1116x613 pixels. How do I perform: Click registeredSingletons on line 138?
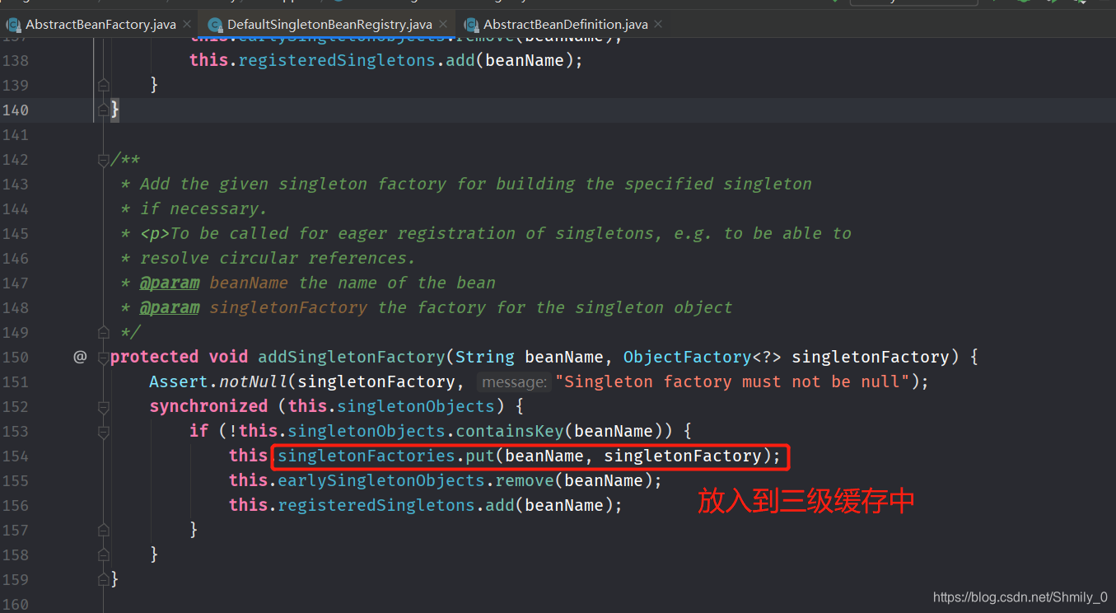pos(337,60)
